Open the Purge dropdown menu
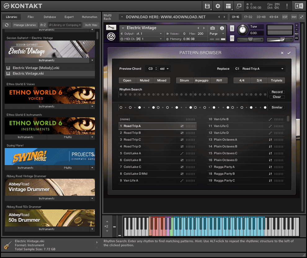 (x=217, y=34)
